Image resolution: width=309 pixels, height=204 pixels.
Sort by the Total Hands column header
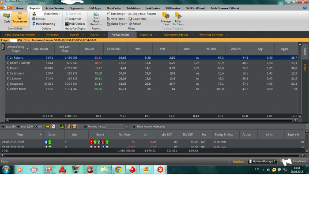coord(41,49)
